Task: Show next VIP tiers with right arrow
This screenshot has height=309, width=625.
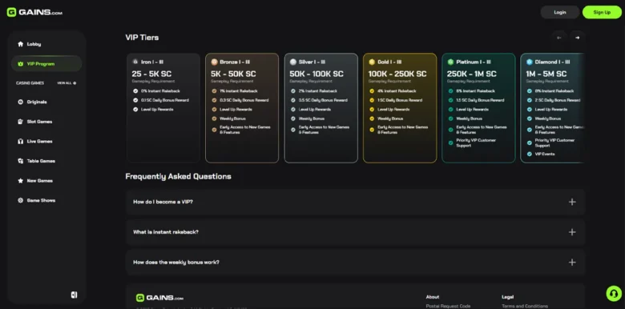Action: 577,38
